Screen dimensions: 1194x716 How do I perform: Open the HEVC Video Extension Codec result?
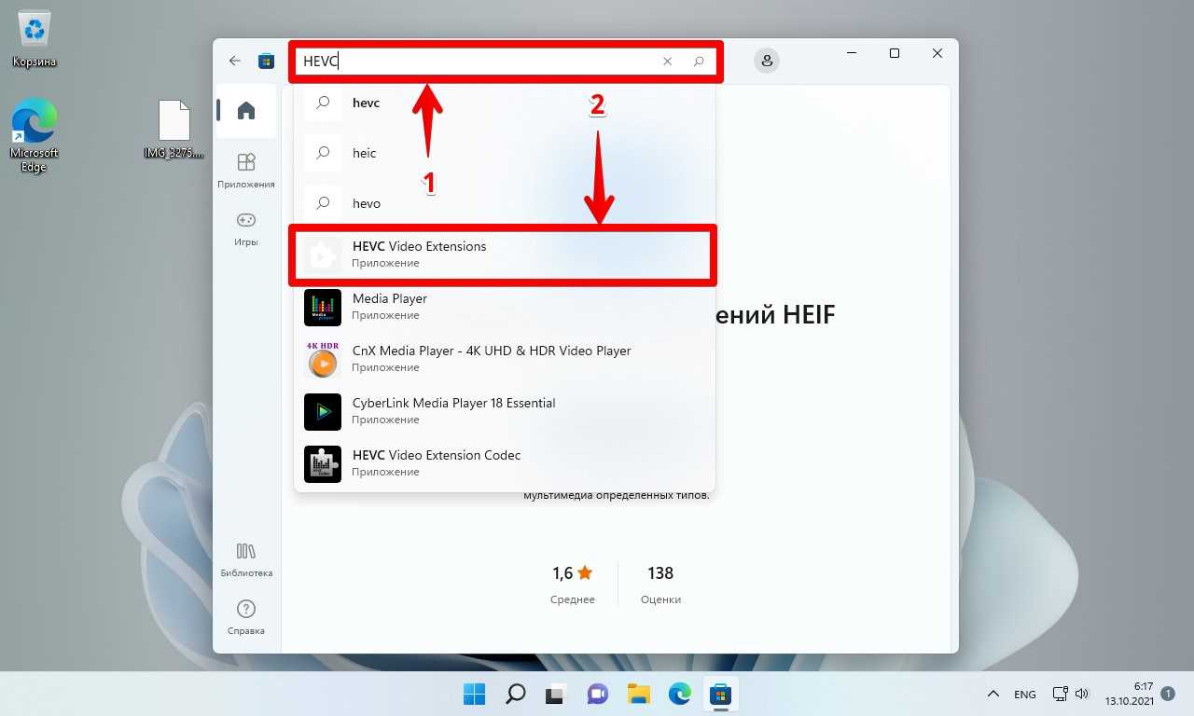505,463
